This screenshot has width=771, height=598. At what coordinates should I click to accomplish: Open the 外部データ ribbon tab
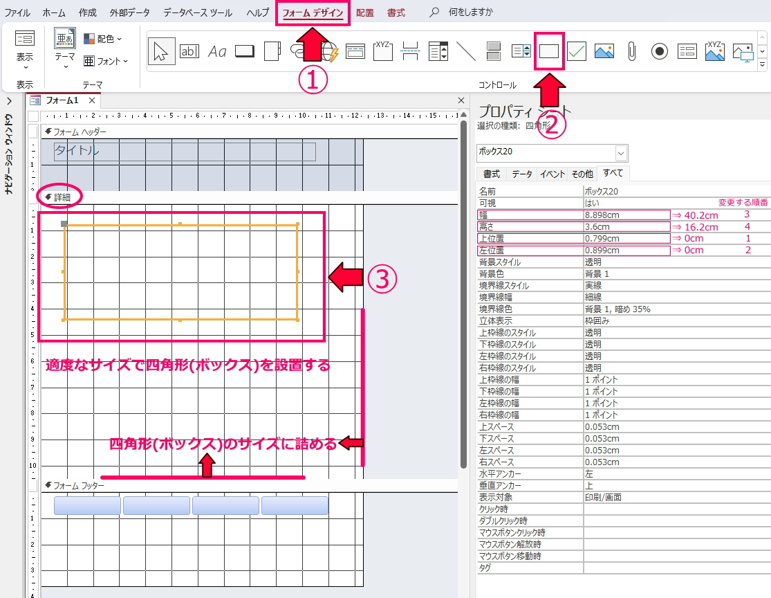130,13
